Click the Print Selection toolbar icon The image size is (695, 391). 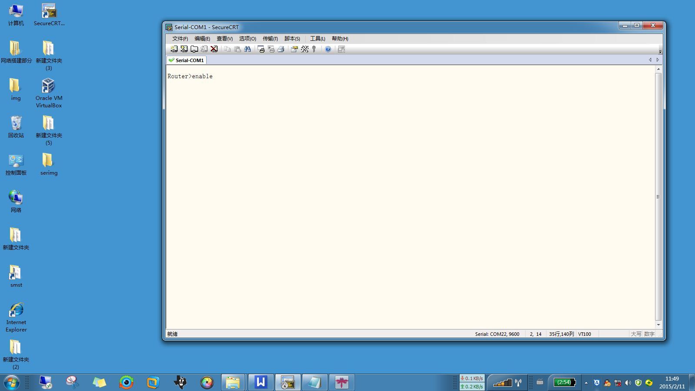(271, 49)
